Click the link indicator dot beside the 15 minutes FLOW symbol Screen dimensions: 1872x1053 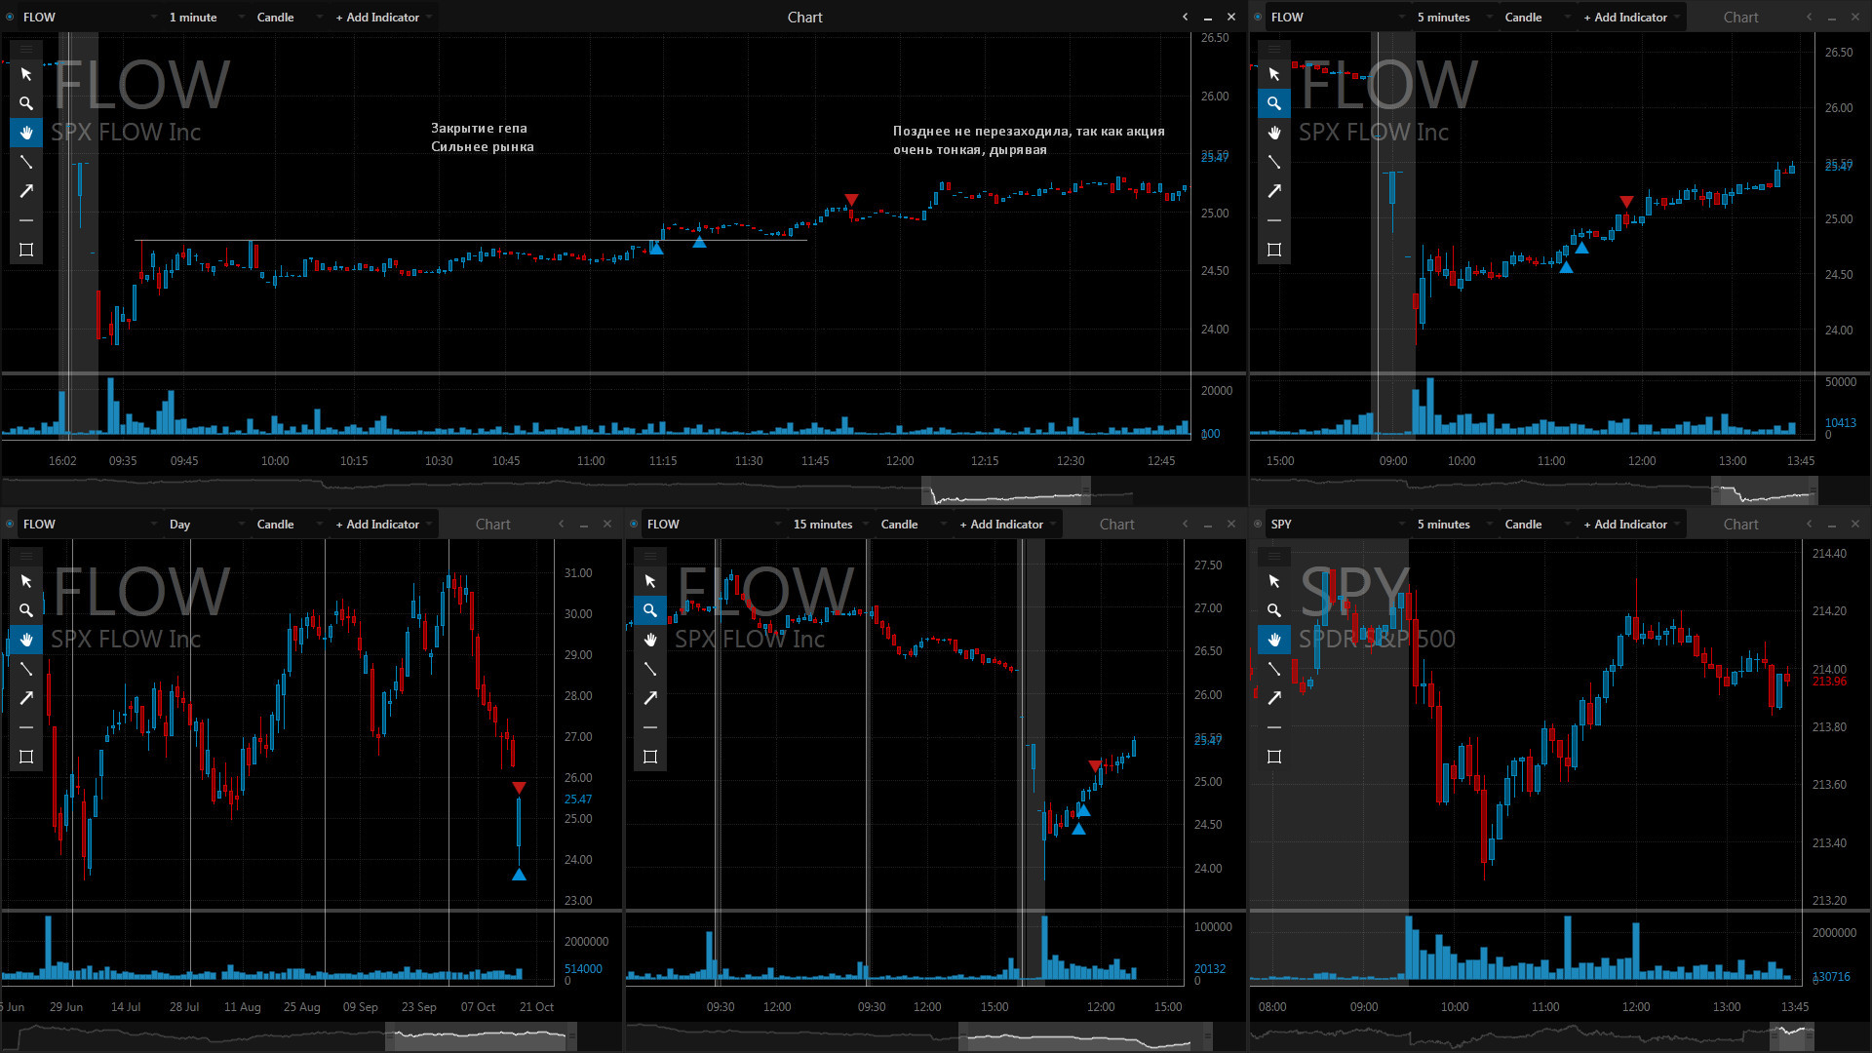tap(634, 525)
